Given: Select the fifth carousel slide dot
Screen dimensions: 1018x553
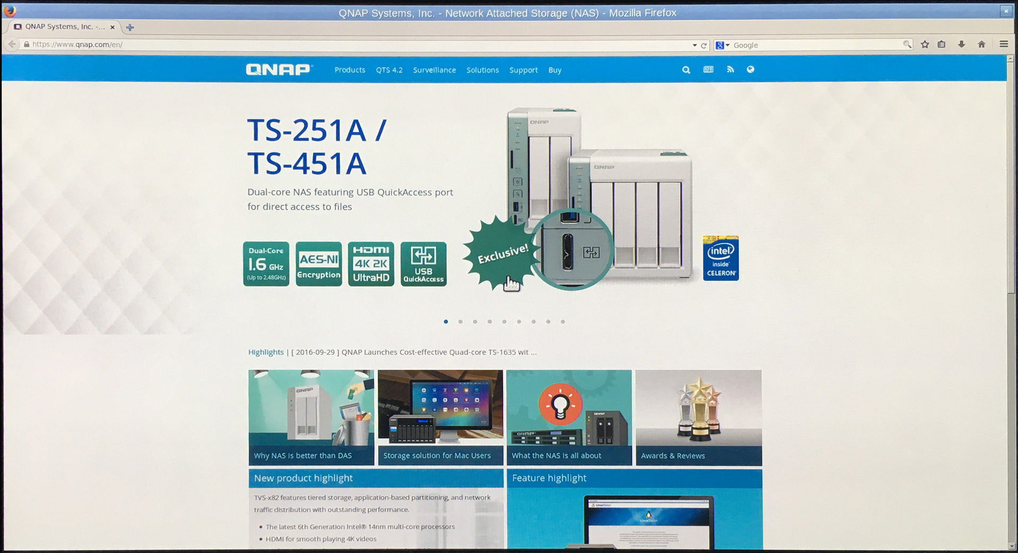Looking at the screenshot, I should (504, 322).
